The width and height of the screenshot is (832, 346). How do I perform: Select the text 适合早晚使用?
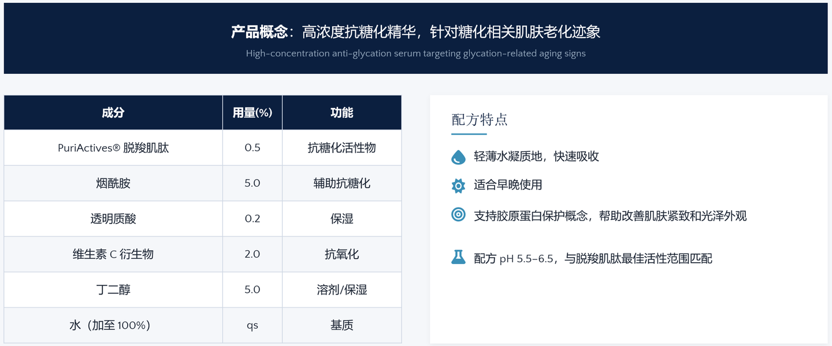[x=508, y=185]
